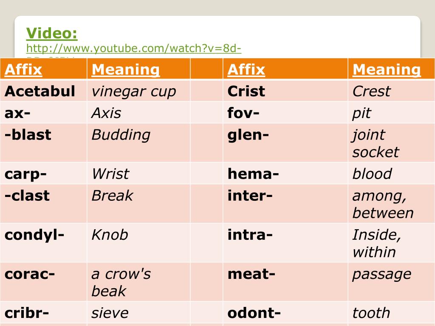Click the Video heading link
Image resolution: width=435 pixels, height=326 pixels.
pyautogui.click(x=52, y=33)
